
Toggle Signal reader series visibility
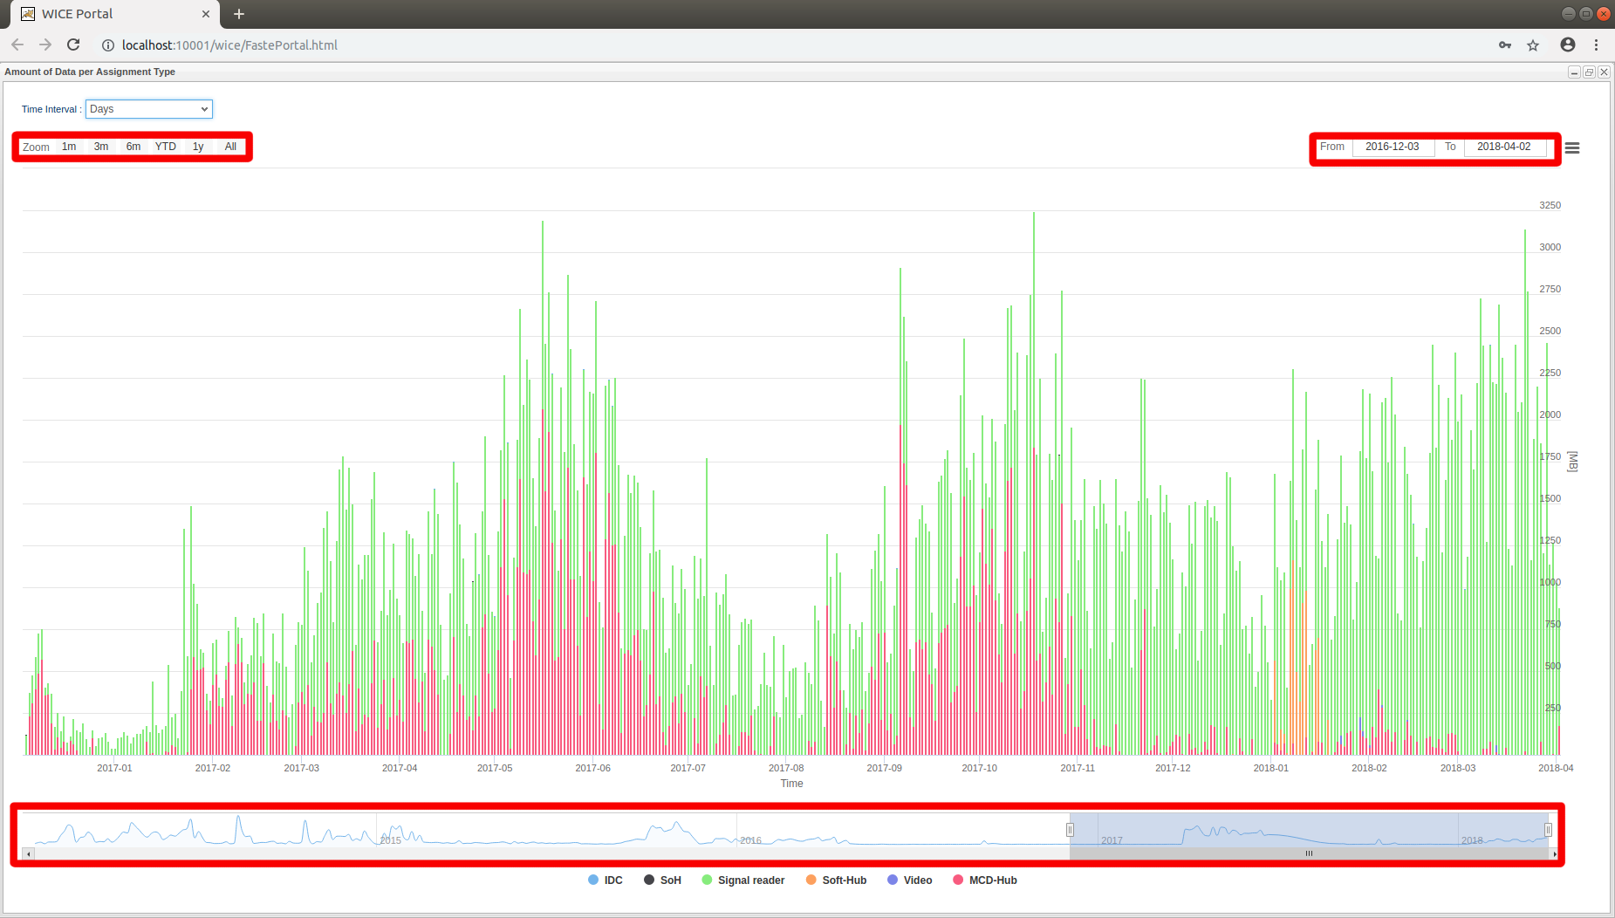click(742, 880)
